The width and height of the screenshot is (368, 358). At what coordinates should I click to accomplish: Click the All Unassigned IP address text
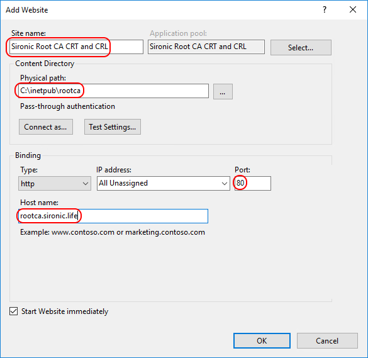point(123,183)
